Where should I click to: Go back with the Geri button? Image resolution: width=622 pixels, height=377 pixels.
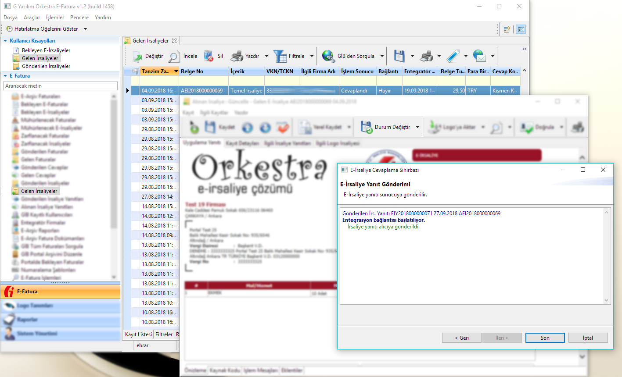[461, 338]
